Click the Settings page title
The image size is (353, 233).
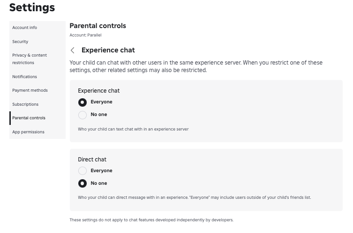click(x=32, y=7)
